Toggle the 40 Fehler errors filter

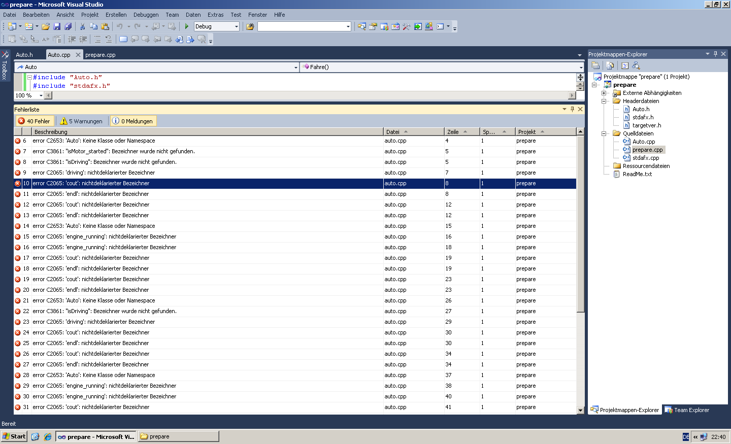[35, 121]
